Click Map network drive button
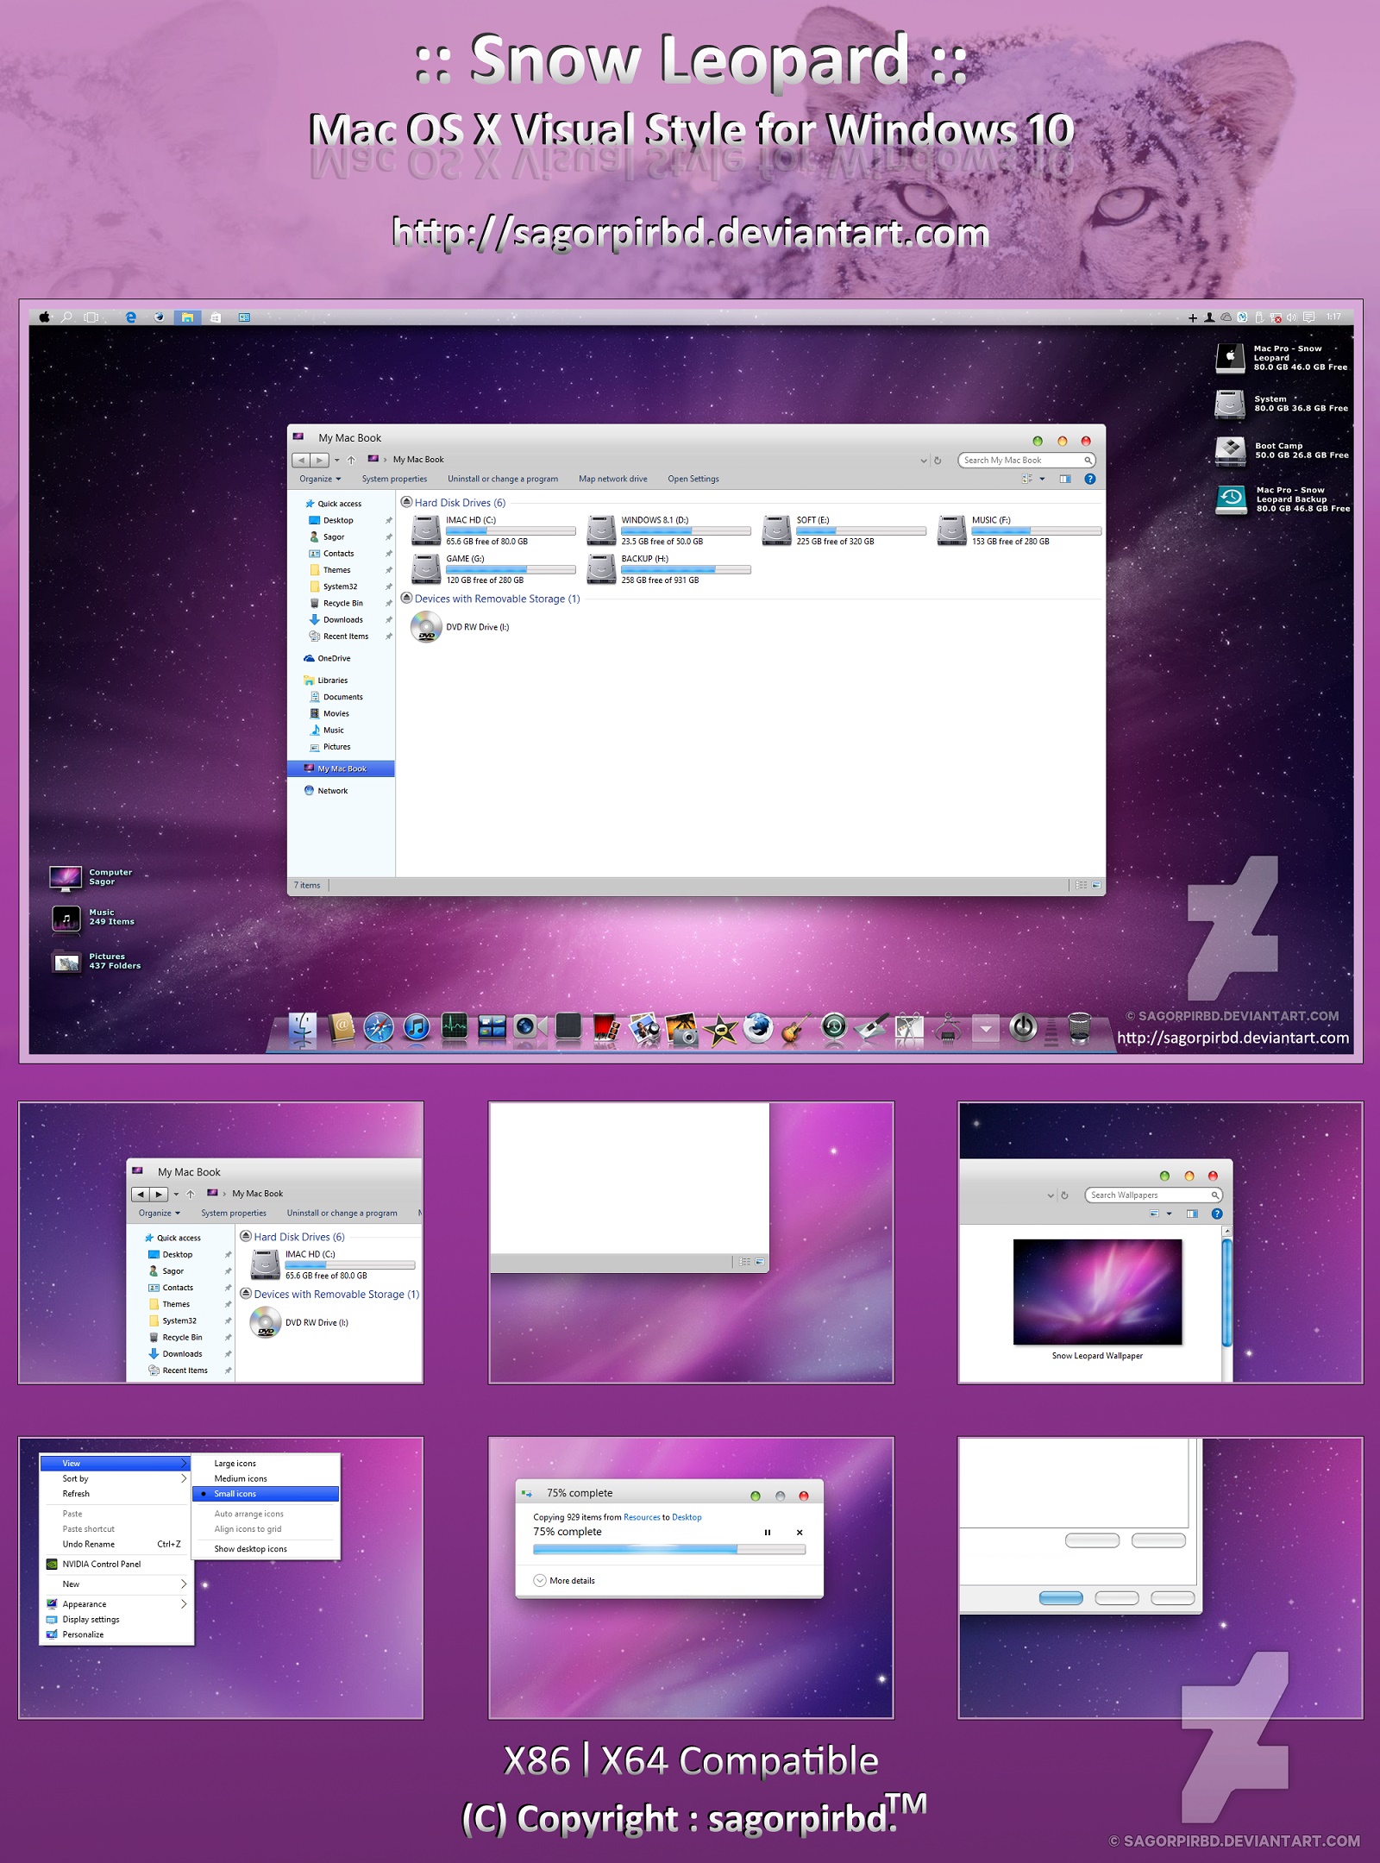 click(613, 479)
